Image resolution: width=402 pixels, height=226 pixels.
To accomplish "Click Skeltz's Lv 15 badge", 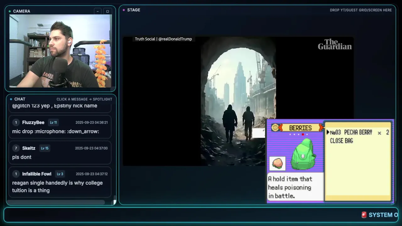I will [x=45, y=148].
